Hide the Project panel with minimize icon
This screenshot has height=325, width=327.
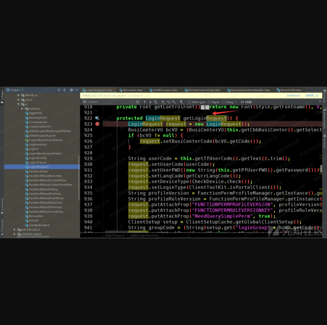point(77,90)
